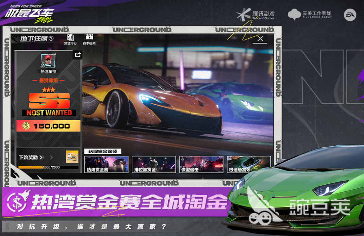
Task: Click the Tencent Games logo
Action: 255,15
